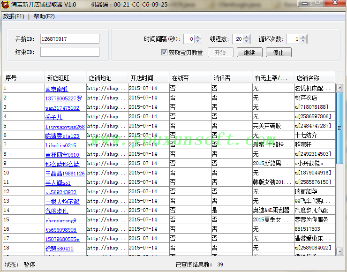This screenshot has height=272, width=347.
Task: Decrease the 循环次数 value with down arrow
Action: [304, 41]
